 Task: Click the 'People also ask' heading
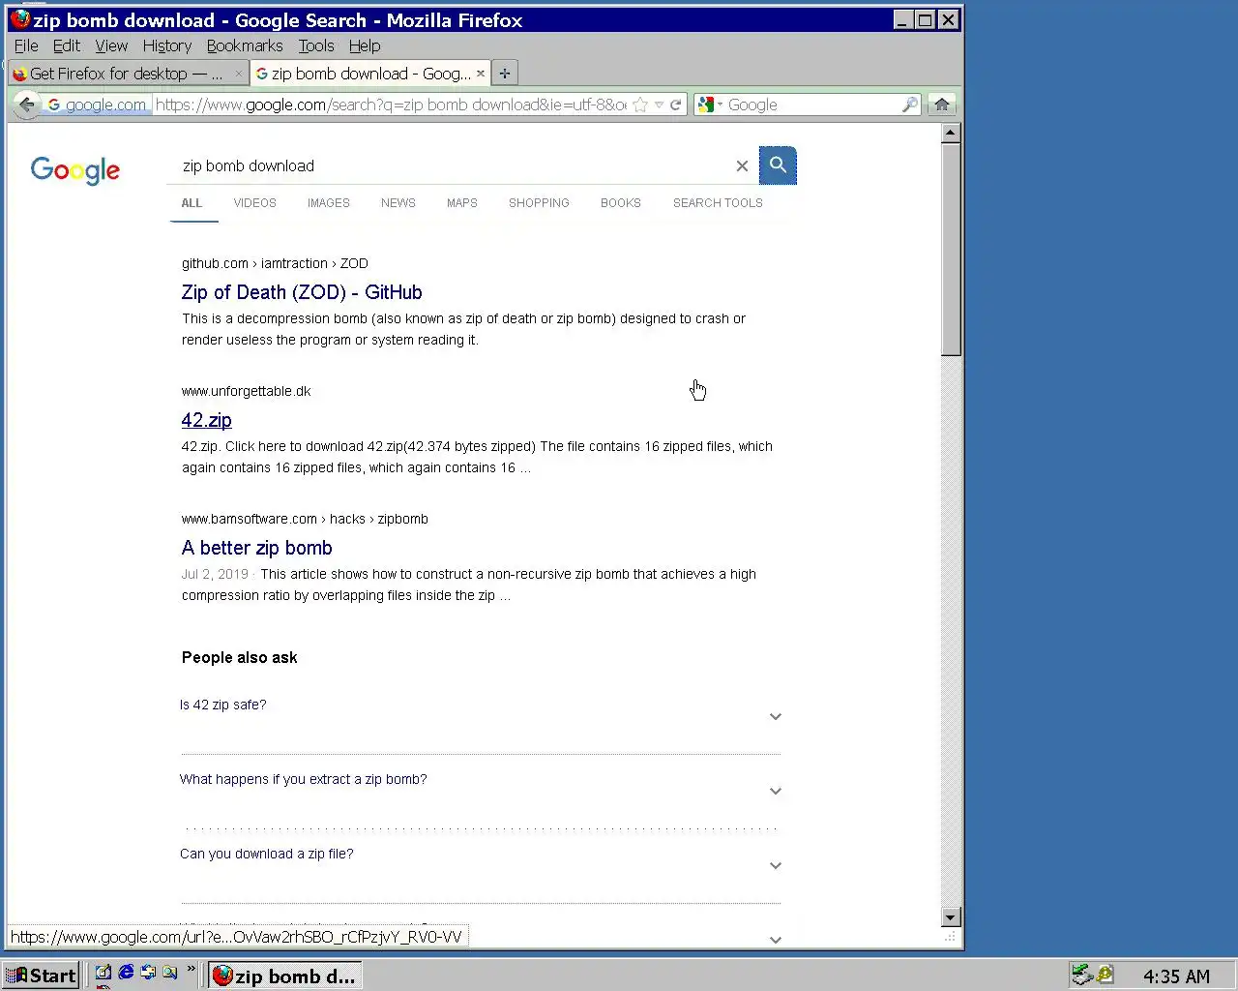coord(239,657)
